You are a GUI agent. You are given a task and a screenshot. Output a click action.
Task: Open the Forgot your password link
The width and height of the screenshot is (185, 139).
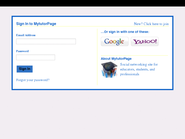tap(33, 80)
